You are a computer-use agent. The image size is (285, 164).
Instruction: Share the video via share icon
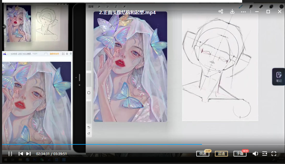point(221,11)
